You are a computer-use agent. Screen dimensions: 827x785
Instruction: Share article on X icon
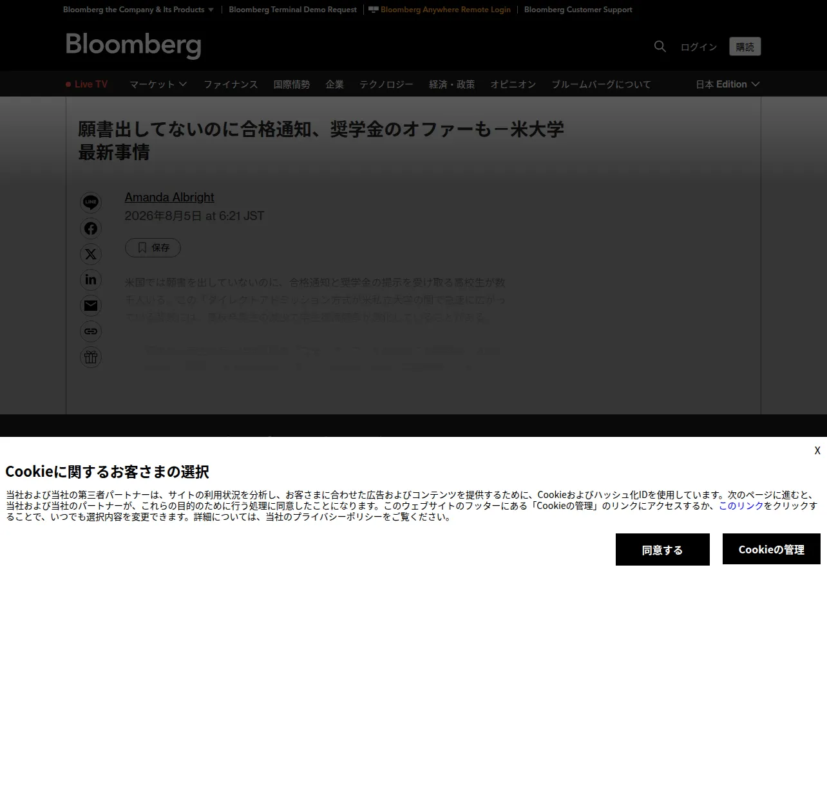91,254
